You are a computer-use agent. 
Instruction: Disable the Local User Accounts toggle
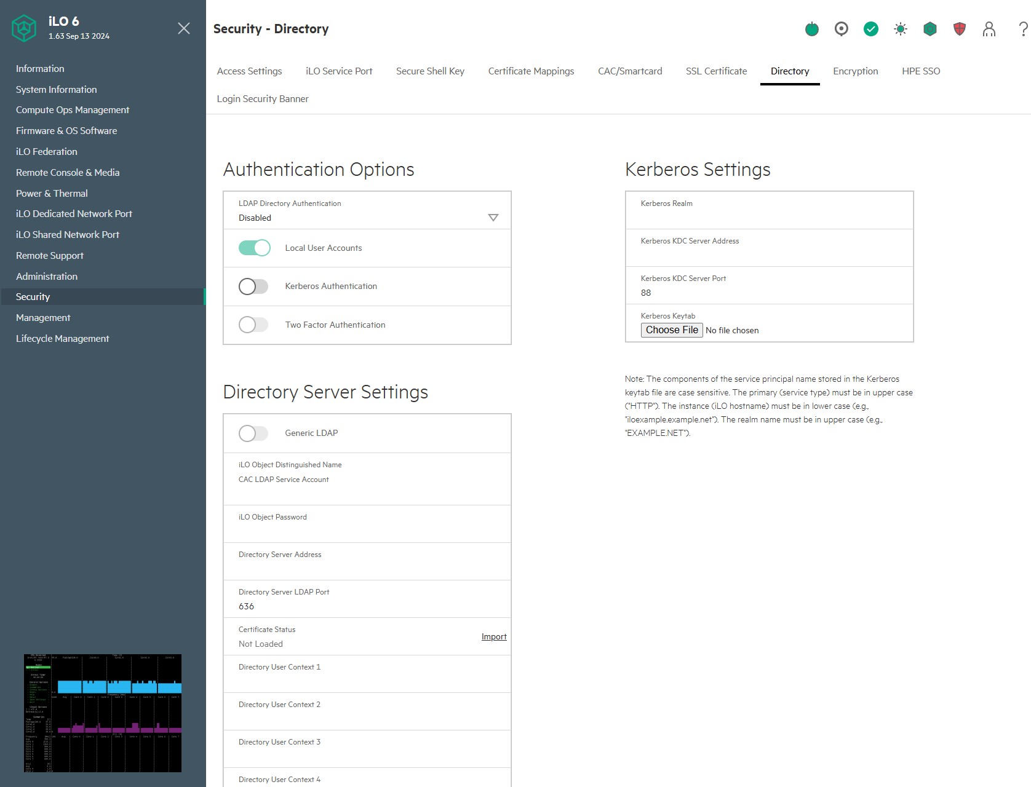(254, 248)
